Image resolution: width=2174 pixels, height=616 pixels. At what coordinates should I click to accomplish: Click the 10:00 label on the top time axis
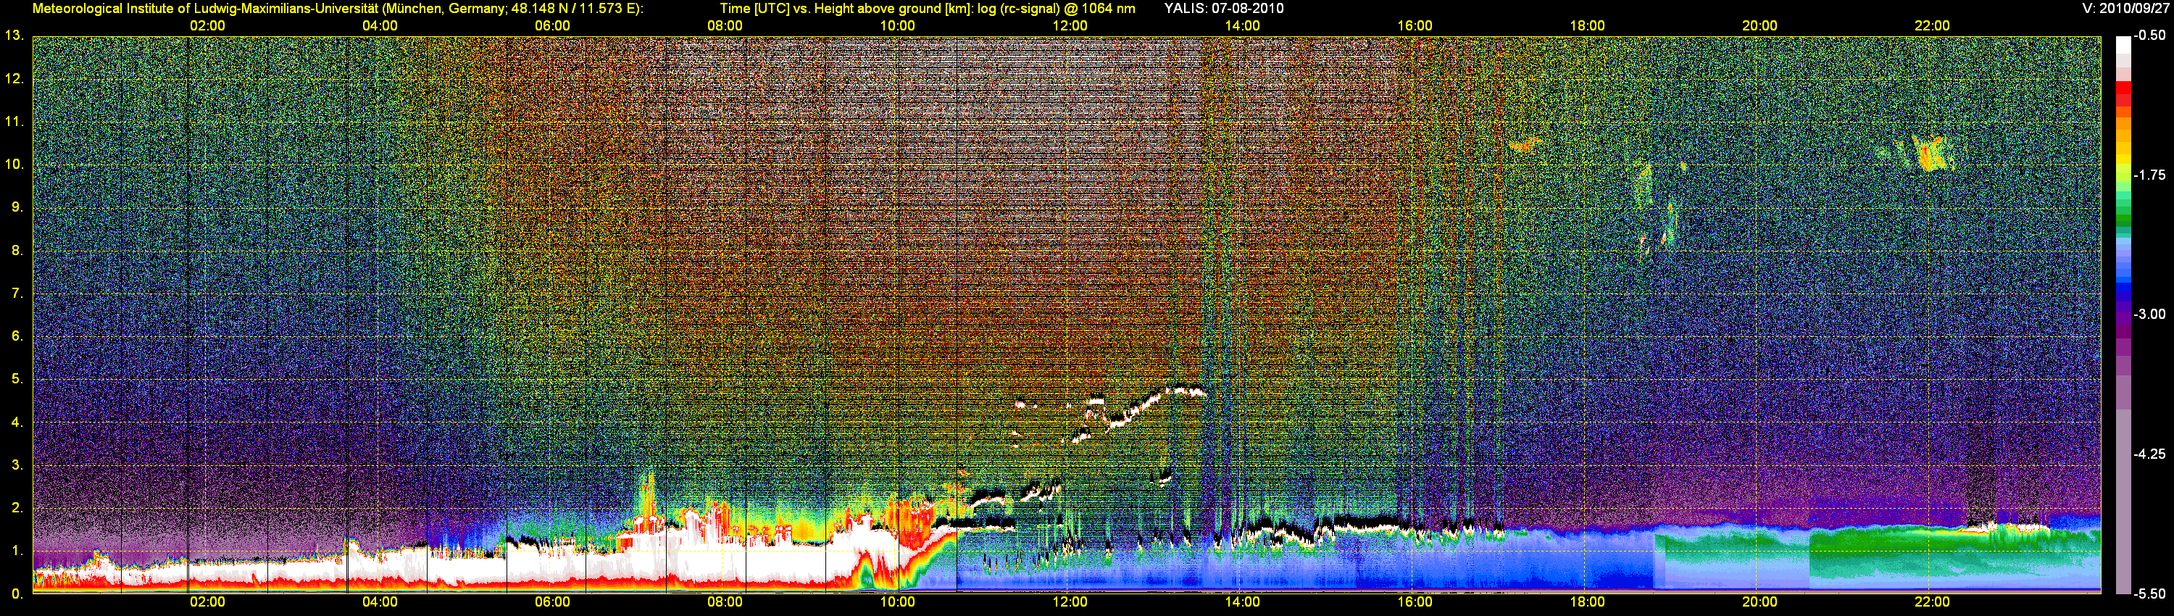897,25
